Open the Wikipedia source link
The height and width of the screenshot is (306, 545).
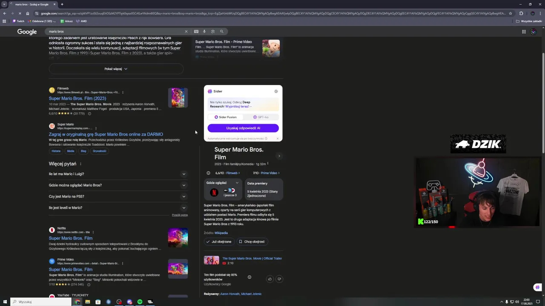pos(221,233)
